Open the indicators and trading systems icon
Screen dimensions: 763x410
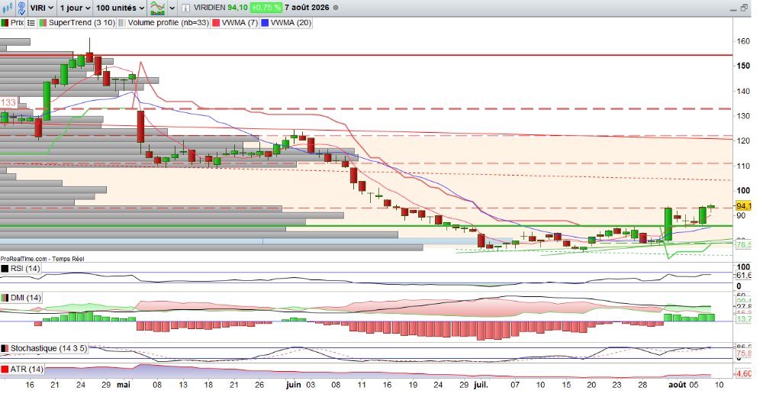(x=157, y=8)
